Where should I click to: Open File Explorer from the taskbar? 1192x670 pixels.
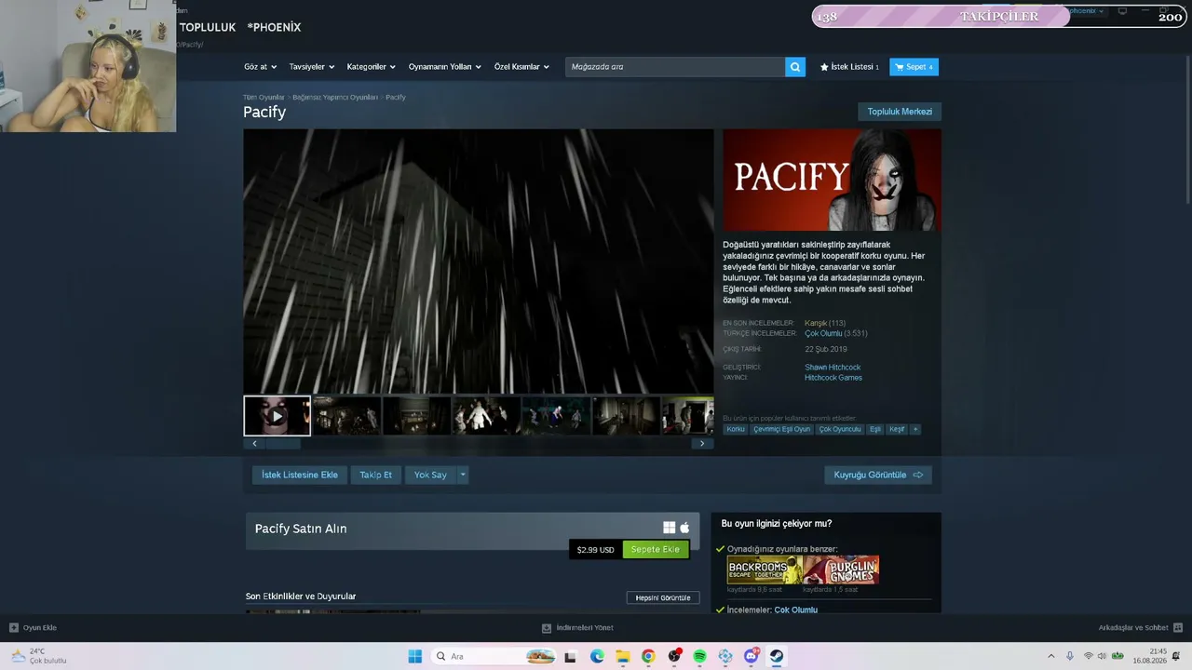[x=622, y=656]
